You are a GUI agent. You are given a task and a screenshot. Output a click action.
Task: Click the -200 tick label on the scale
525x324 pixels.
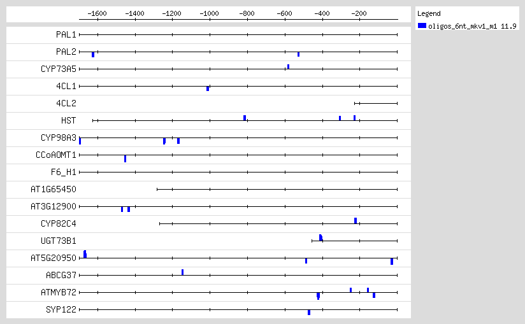point(359,13)
